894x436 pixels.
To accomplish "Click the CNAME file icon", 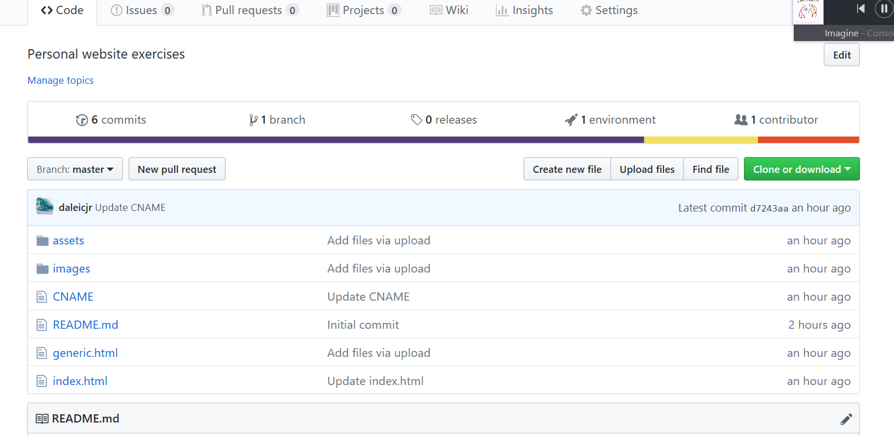I will pyautogui.click(x=42, y=297).
